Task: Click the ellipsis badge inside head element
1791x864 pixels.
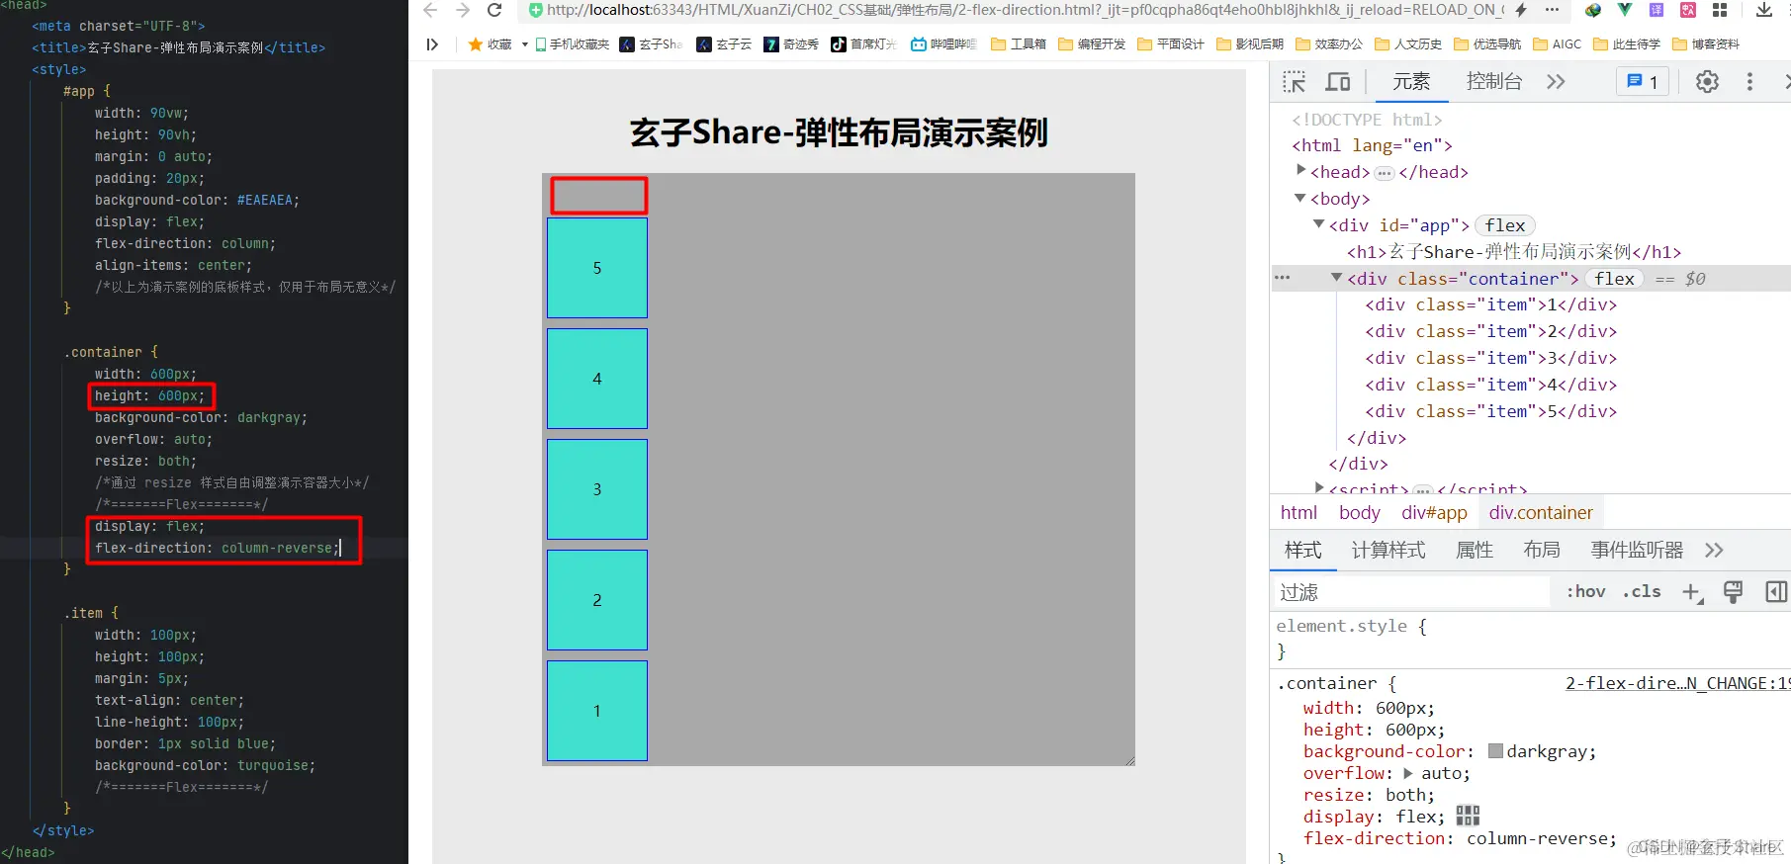Action: tap(1385, 173)
